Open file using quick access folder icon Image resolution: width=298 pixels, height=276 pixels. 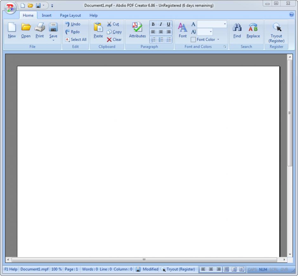pos(30,5)
